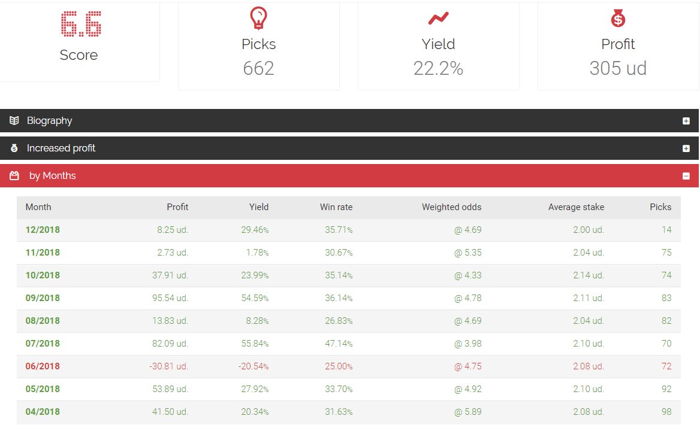This screenshot has height=428, width=700.
Task: Open the 05/2018 month row
Action: pyautogui.click(x=349, y=389)
